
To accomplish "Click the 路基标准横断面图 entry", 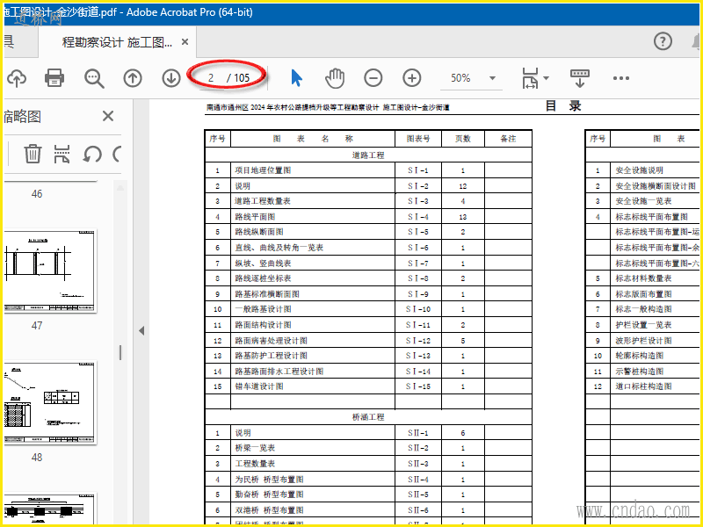I will pyautogui.click(x=267, y=294).
